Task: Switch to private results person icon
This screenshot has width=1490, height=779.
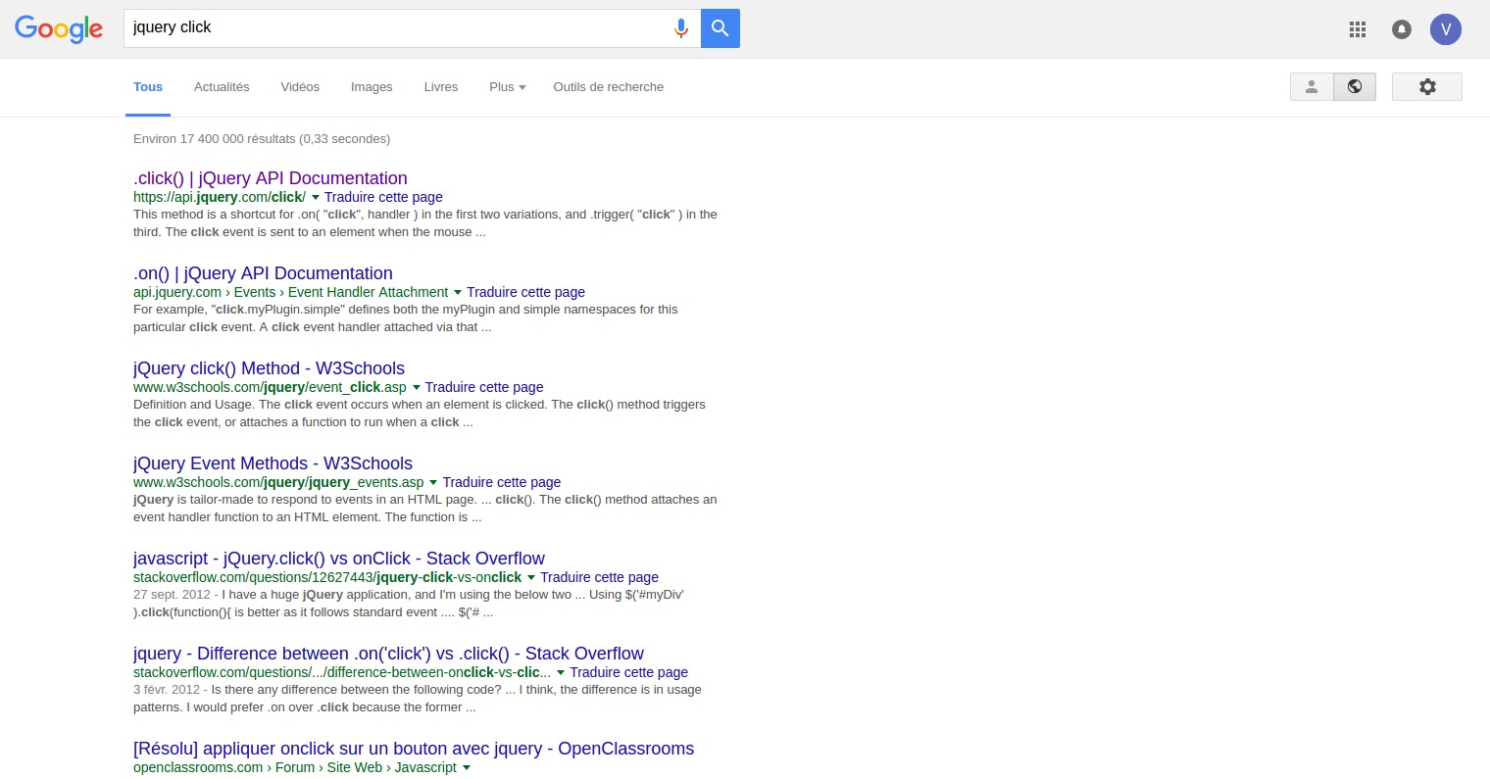Action: (x=1312, y=86)
